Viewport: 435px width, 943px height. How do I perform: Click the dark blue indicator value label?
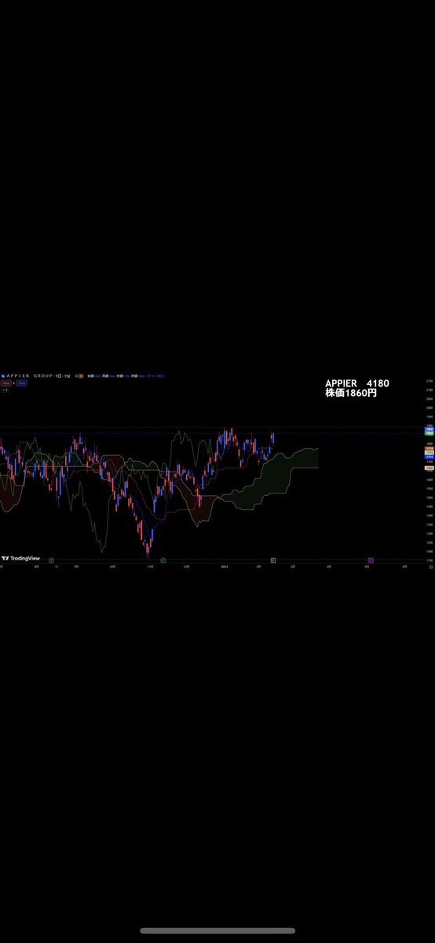[430, 457]
